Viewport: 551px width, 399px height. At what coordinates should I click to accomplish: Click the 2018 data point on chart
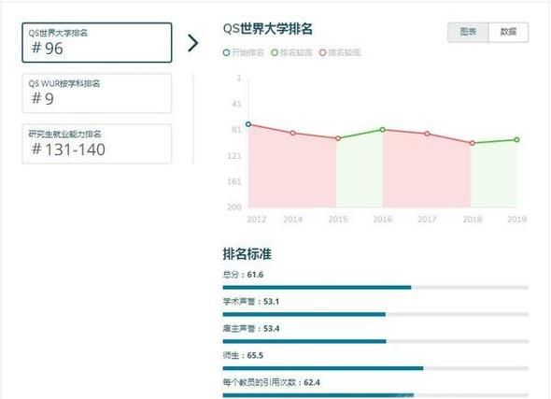(x=473, y=143)
